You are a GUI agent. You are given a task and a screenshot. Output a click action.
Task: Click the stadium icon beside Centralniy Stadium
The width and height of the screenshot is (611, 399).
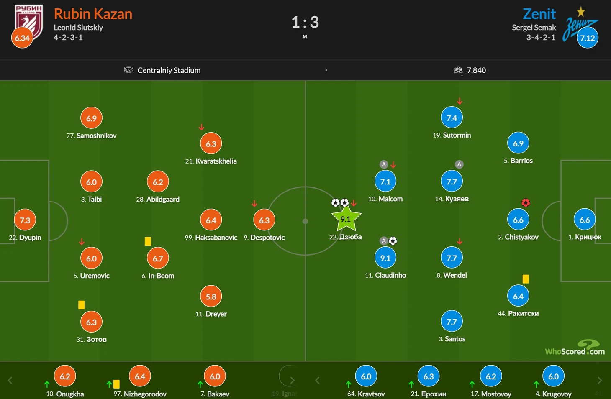click(128, 69)
